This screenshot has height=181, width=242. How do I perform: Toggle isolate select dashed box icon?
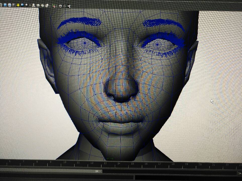pos(54,6)
